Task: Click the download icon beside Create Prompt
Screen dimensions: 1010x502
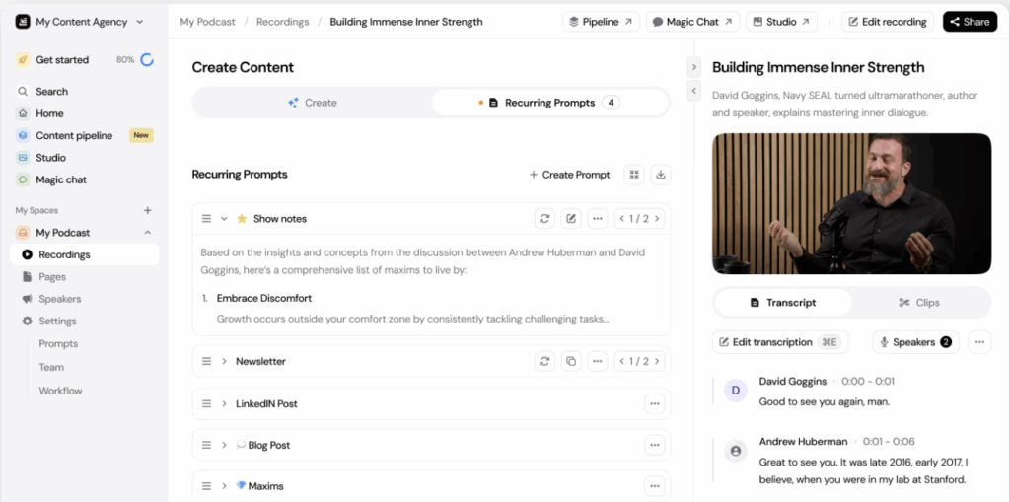Action: click(x=661, y=175)
